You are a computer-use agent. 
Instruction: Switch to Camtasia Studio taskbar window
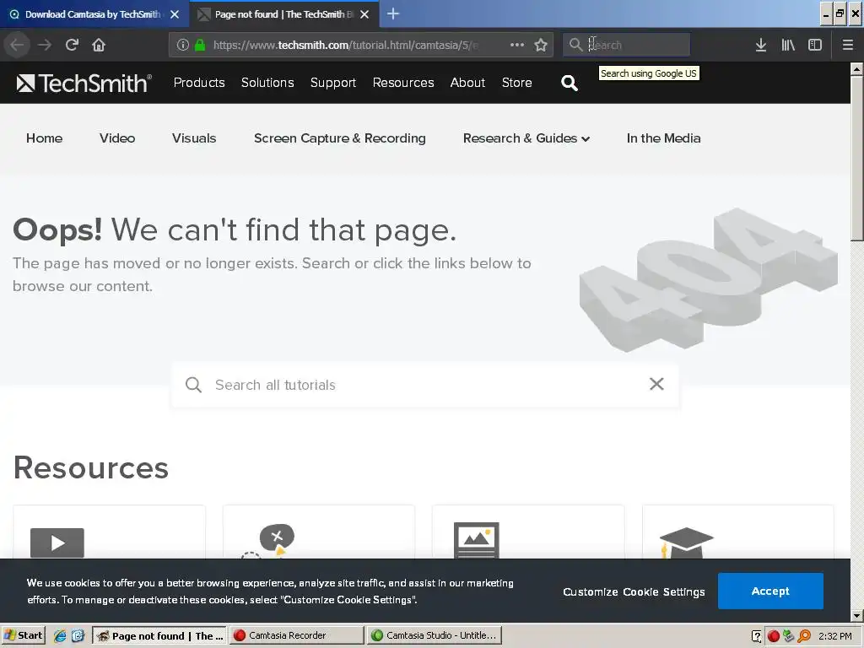click(x=435, y=635)
